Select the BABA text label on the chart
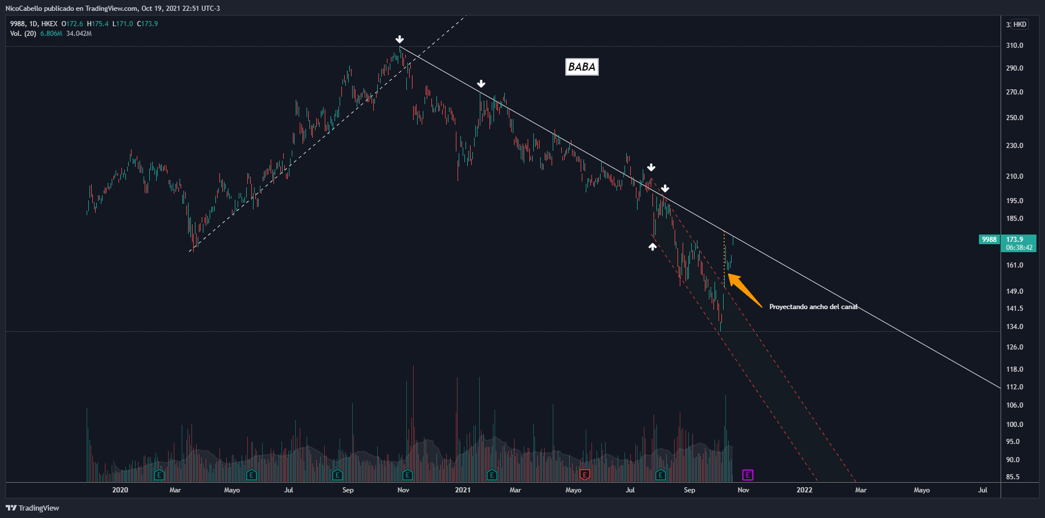The image size is (1045, 518). [582, 67]
